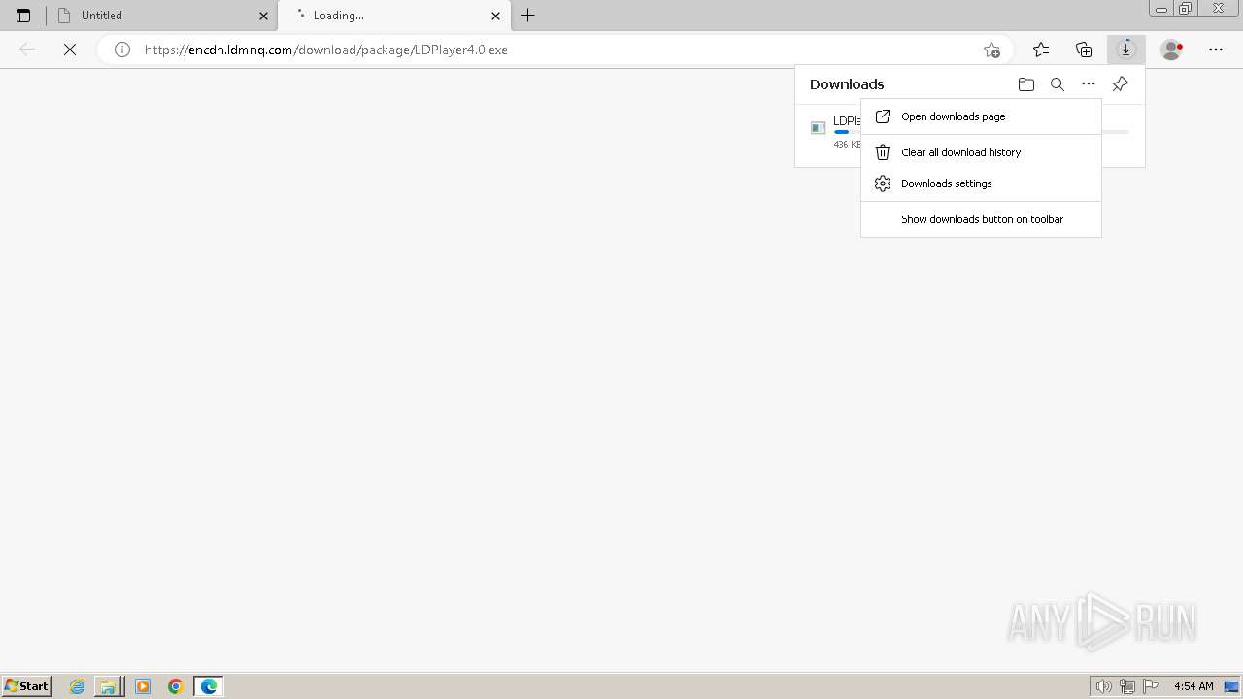Open volume control in system tray
Viewport: 1243px width, 699px height.
(x=1104, y=686)
